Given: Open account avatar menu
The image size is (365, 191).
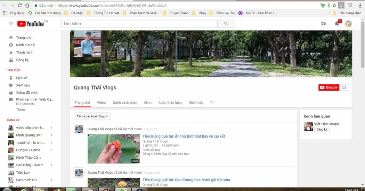Looking at the screenshot, I should point(348,24).
